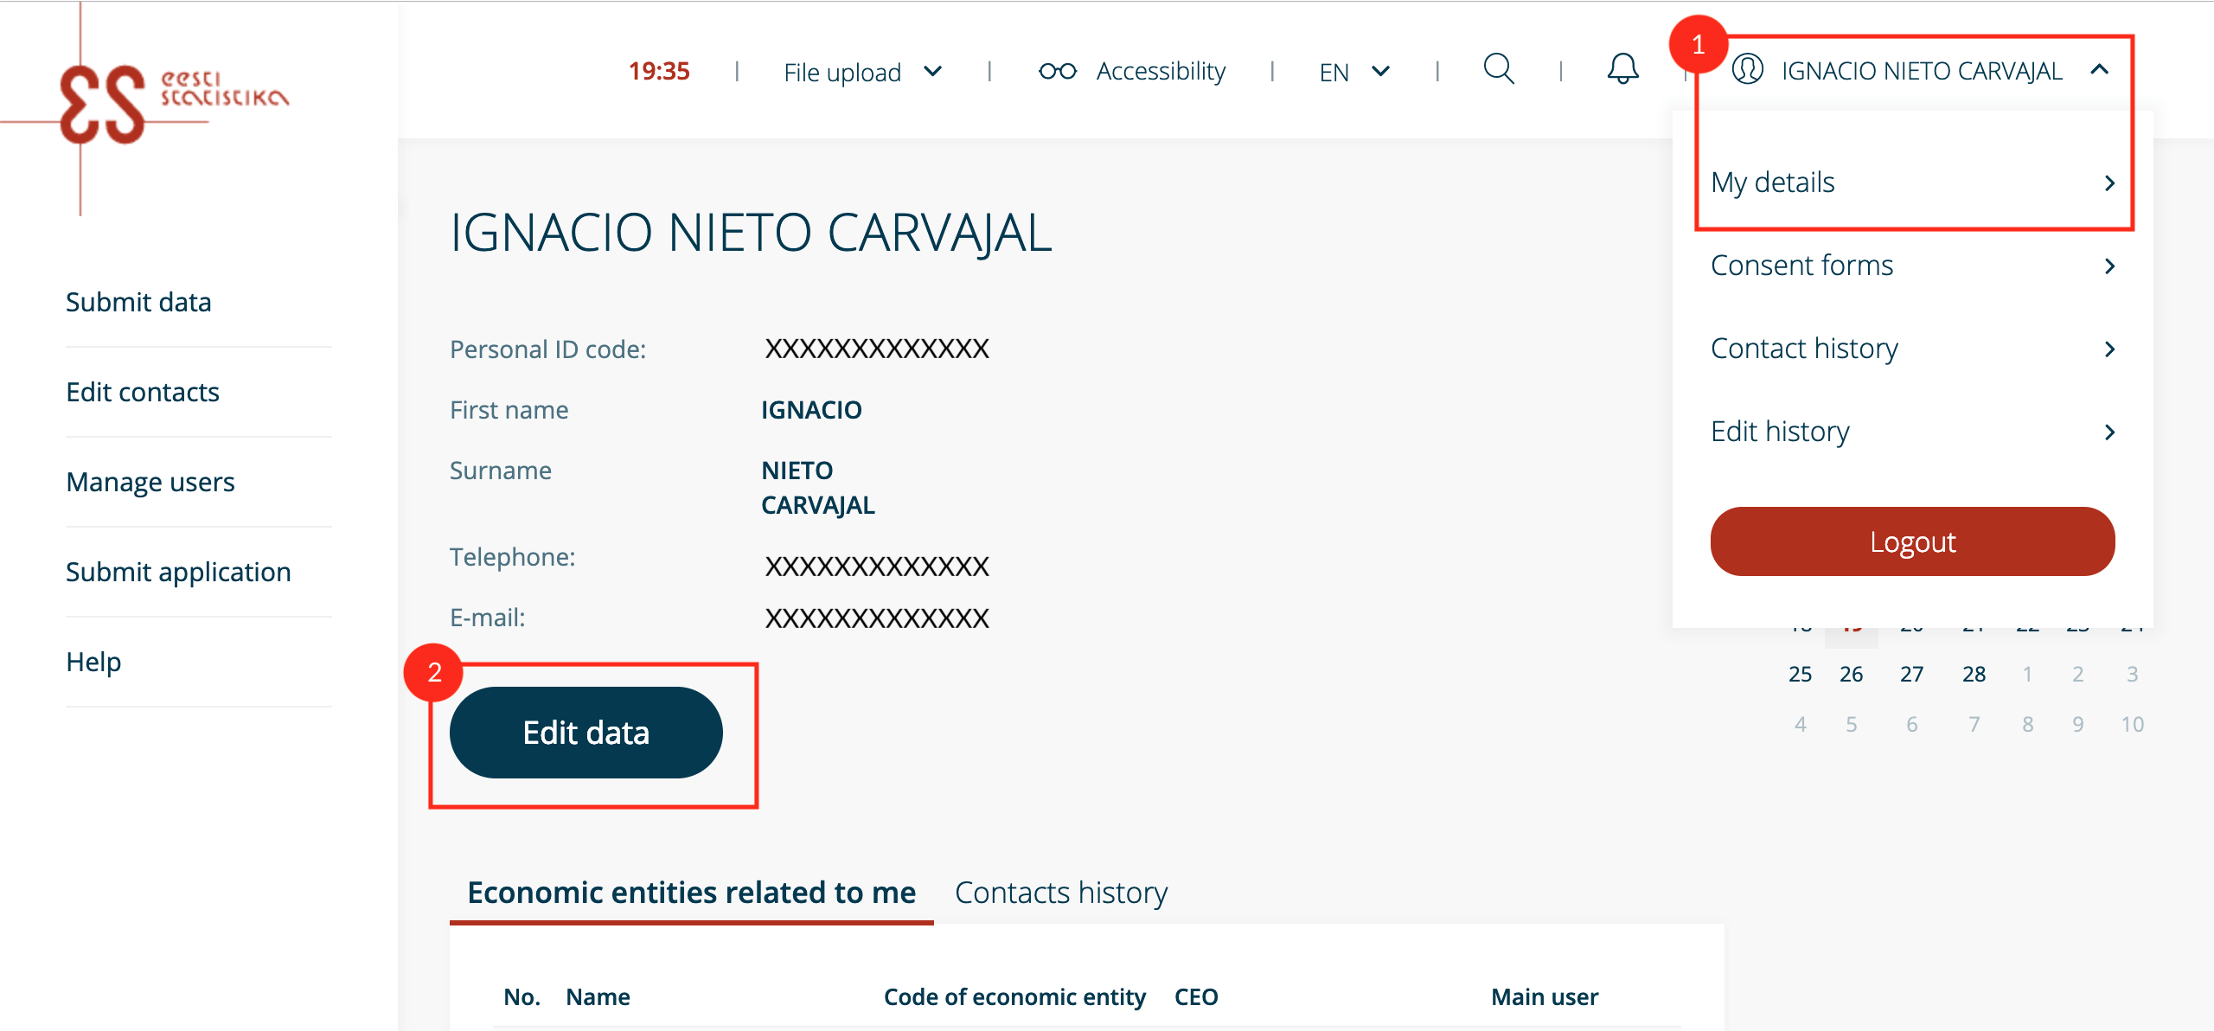Open My details from the user menu

click(1772, 183)
